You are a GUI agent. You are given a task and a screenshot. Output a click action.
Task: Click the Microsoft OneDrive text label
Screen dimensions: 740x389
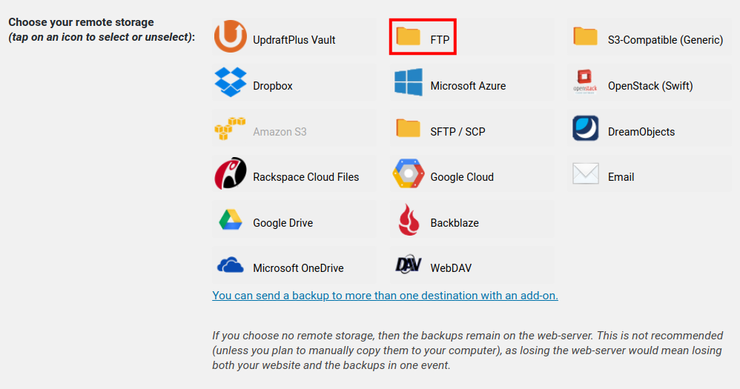(x=298, y=268)
